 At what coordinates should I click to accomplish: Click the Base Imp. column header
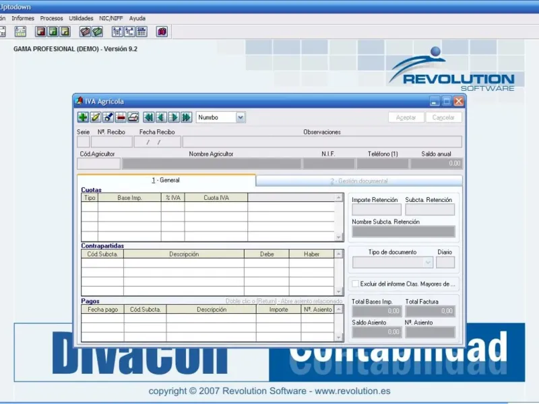click(x=129, y=197)
